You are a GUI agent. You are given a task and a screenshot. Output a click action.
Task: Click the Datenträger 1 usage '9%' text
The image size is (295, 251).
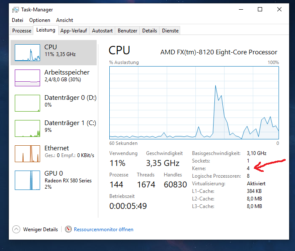(x=48, y=130)
